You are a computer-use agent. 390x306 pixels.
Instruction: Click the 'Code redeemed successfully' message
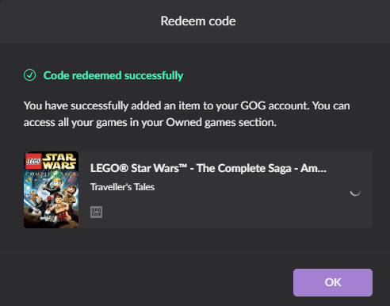(x=113, y=75)
